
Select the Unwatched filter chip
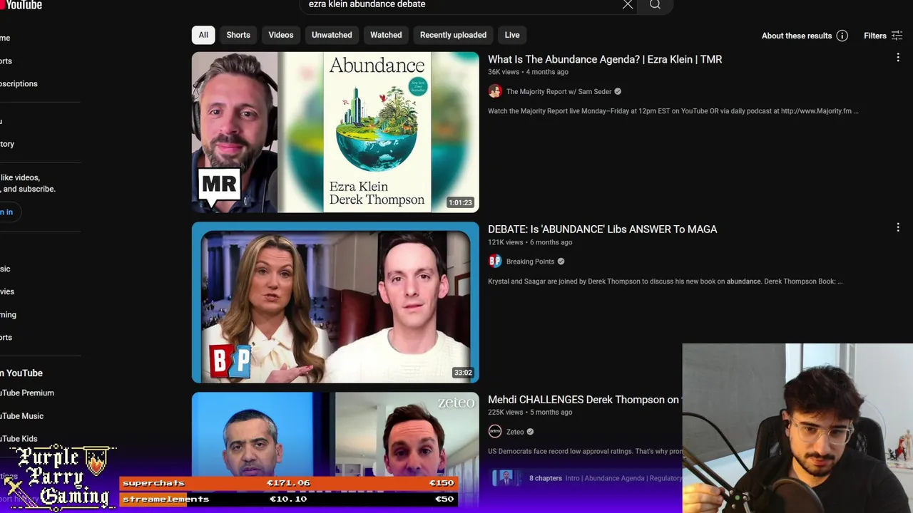coord(332,35)
